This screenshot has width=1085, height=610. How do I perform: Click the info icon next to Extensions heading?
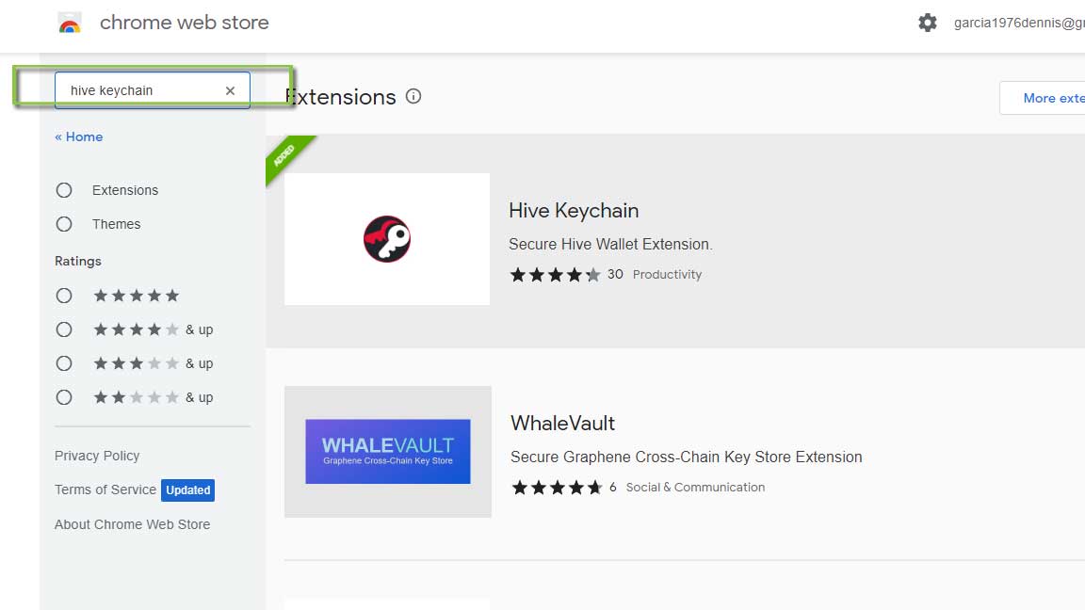point(413,96)
